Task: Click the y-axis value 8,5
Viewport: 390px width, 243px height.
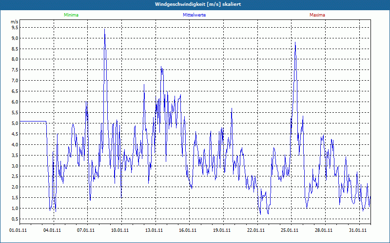Action: (x=15, y=49)
